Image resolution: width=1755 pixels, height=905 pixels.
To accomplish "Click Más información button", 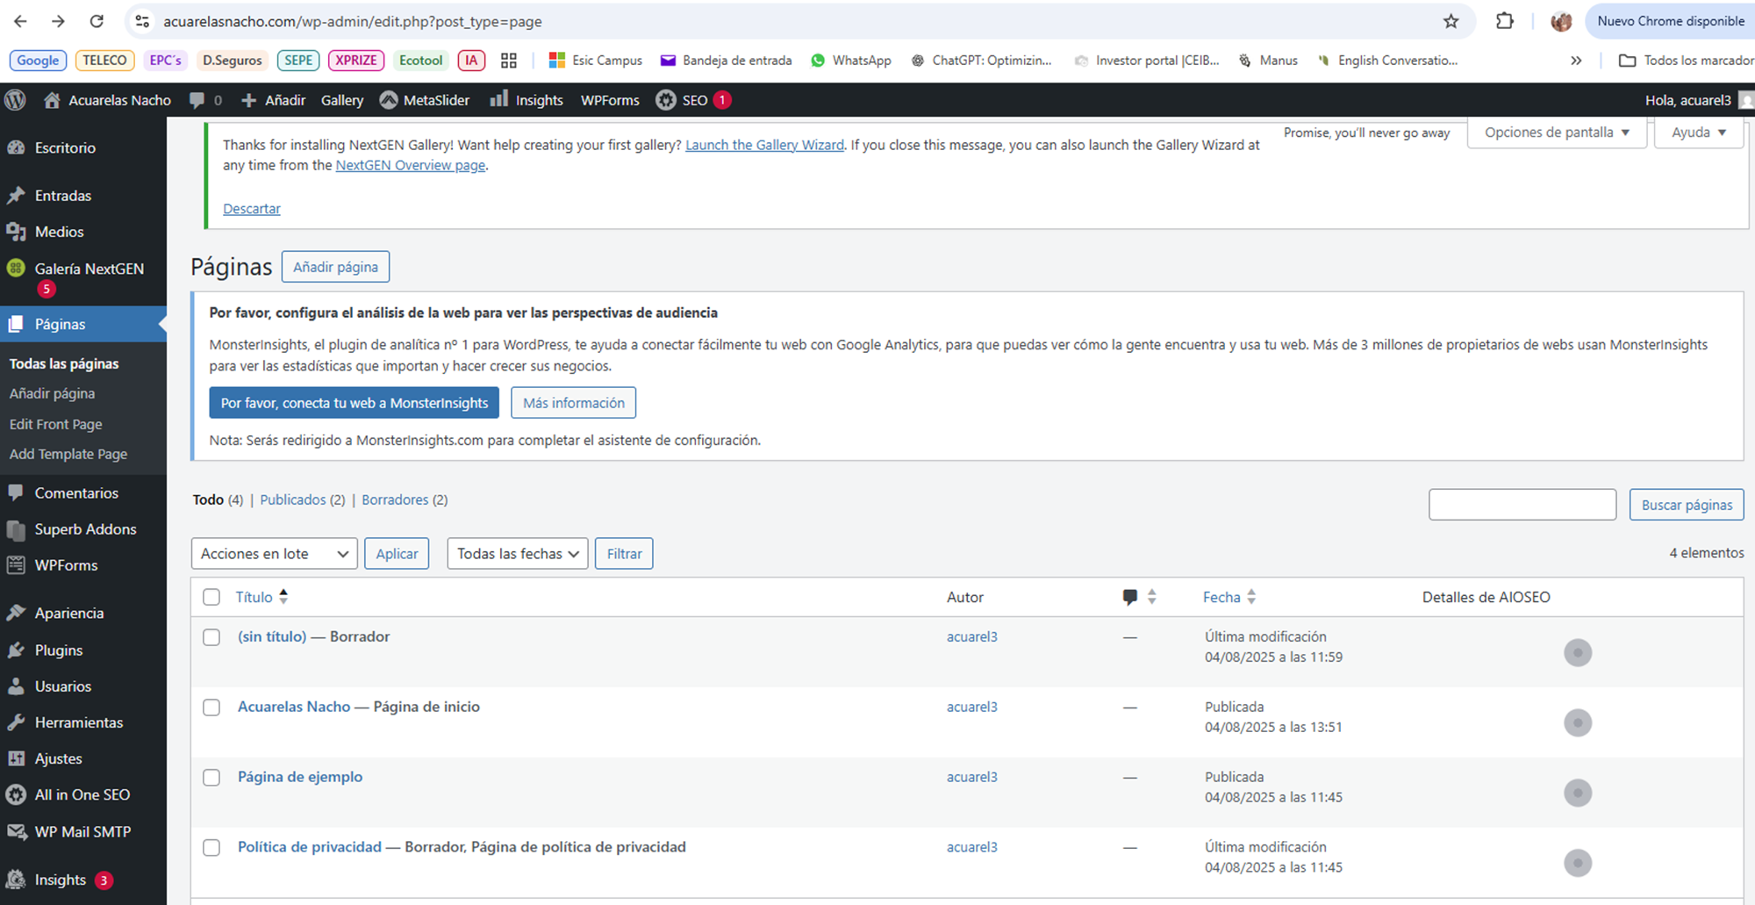I will [574, 403].
